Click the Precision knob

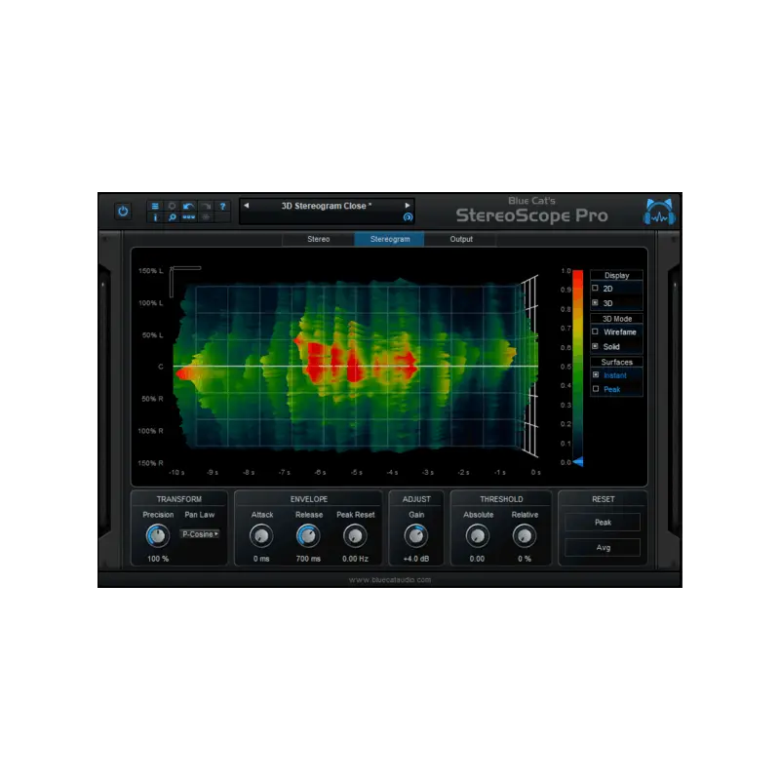tap(158, 535)
